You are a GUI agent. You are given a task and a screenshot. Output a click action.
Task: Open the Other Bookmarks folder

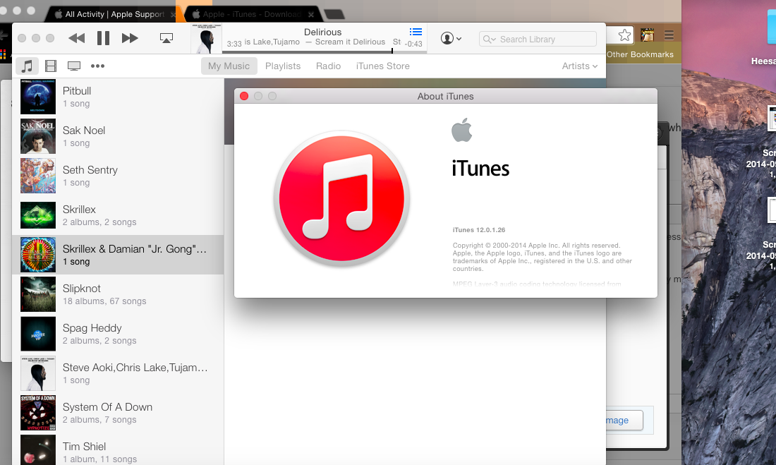(x=640, y=54)
